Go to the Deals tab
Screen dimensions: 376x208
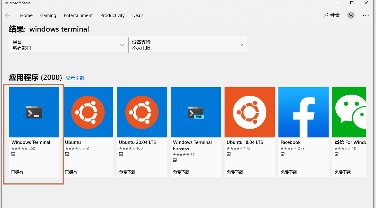pyautogui.click(x=138, y=15)
